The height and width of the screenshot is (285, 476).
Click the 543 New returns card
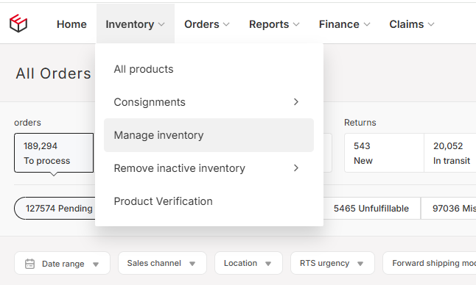(x=384, y=153)
